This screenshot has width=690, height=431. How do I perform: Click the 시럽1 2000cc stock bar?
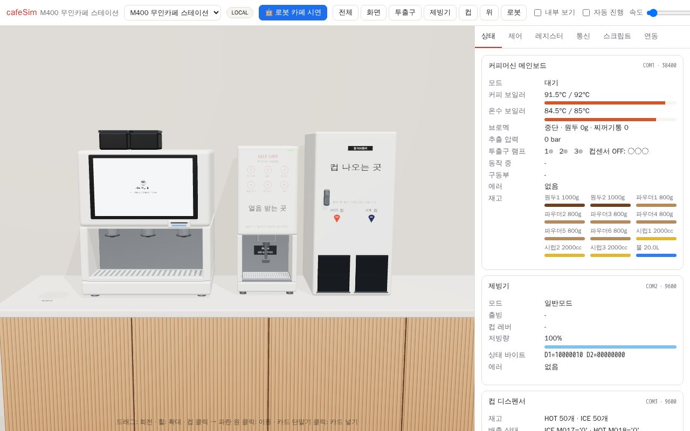point(656,239)
